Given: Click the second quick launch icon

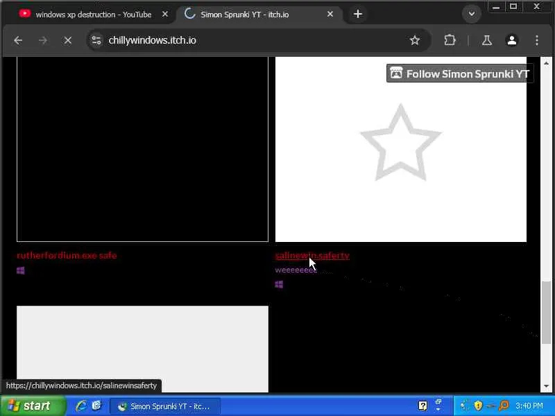Looking at the screenshot, I should click(96, 406).
